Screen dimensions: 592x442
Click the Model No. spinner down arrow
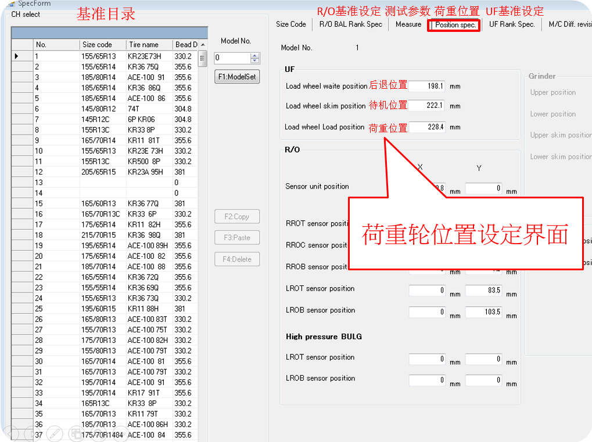(x=256, y=60)
